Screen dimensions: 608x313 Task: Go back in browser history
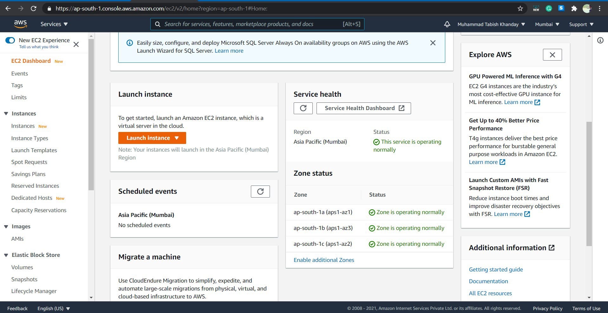(8, 9)
